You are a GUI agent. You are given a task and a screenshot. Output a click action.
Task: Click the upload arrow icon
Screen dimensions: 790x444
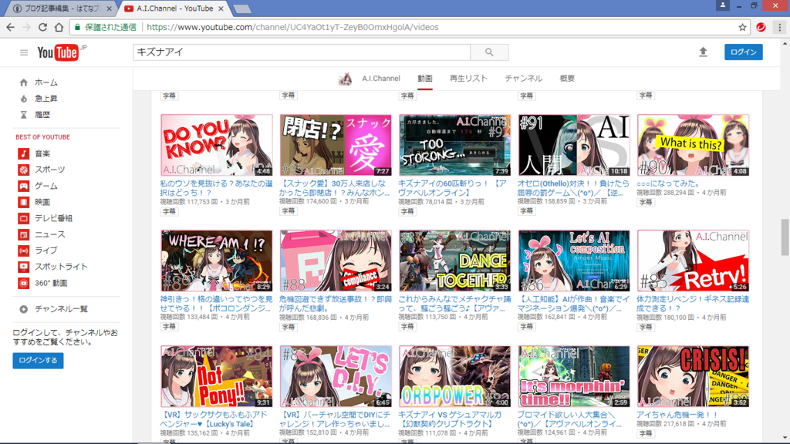click(703, 52)
